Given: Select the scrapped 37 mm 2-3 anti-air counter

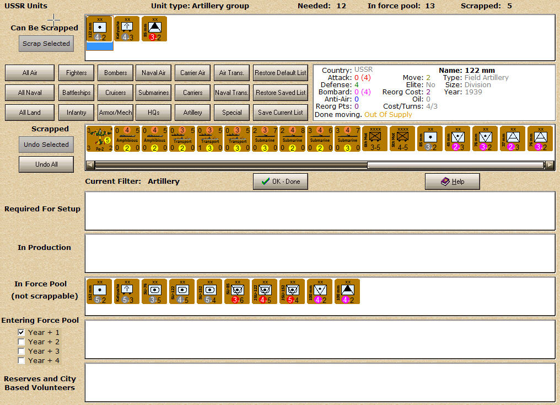Looking at the screenshot, I should (513, 138).
